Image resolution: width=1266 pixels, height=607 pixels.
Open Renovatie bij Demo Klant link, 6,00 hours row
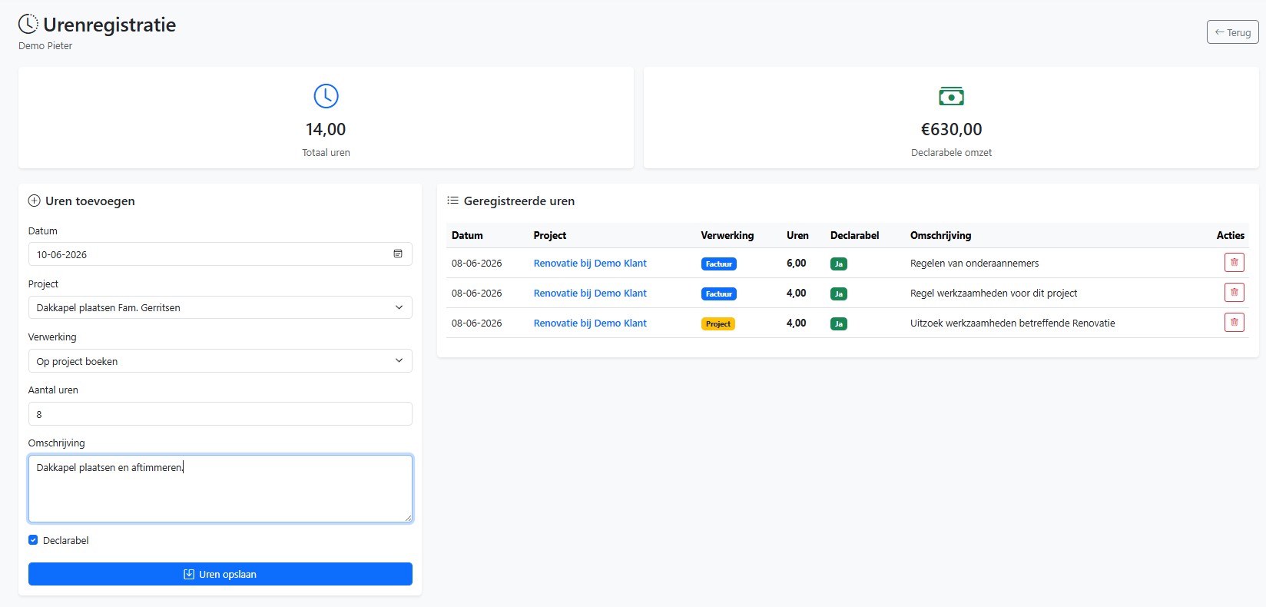[590, 263]
